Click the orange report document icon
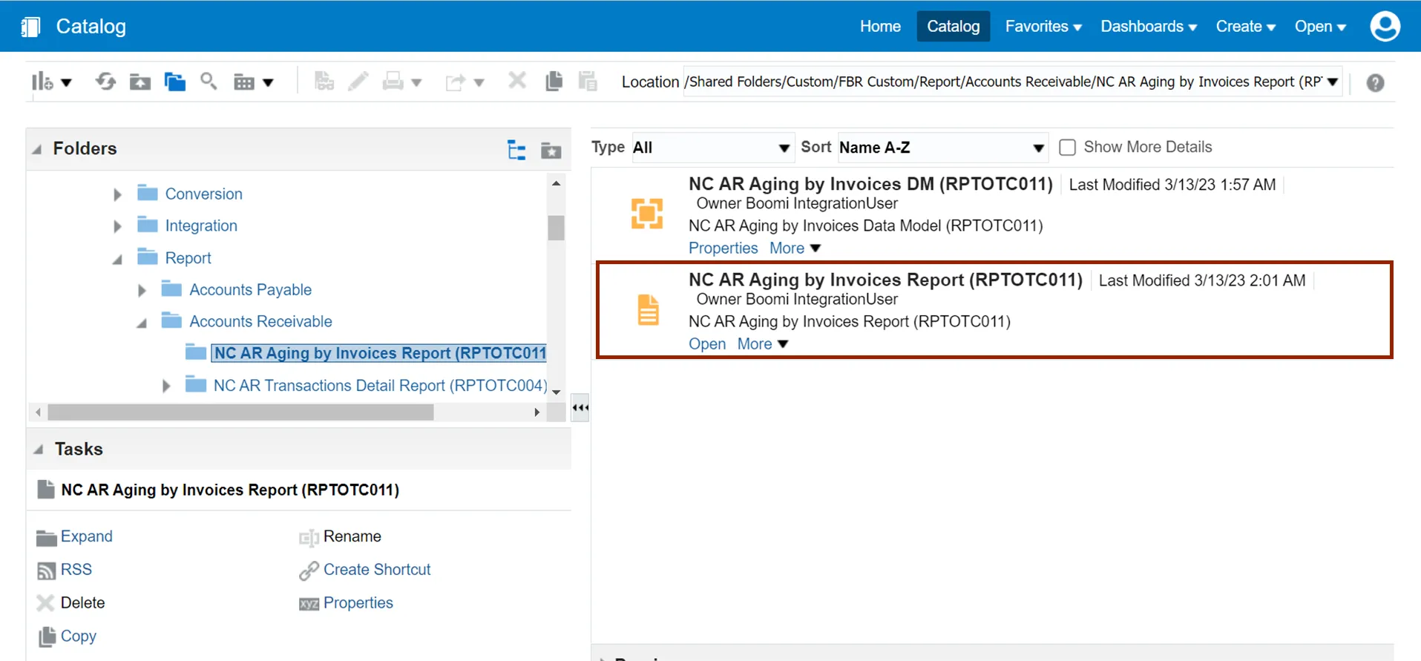The width and height of the screenshot is (1421, 661). [648, 310]
